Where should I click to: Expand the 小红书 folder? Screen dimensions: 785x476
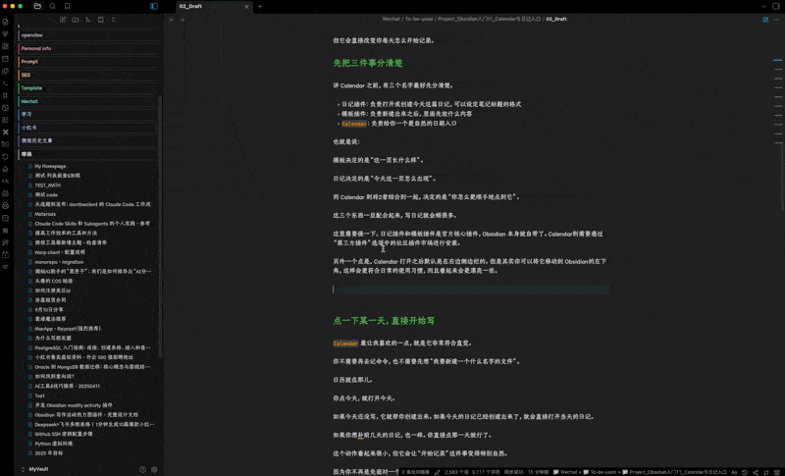(x=88, y=128)
